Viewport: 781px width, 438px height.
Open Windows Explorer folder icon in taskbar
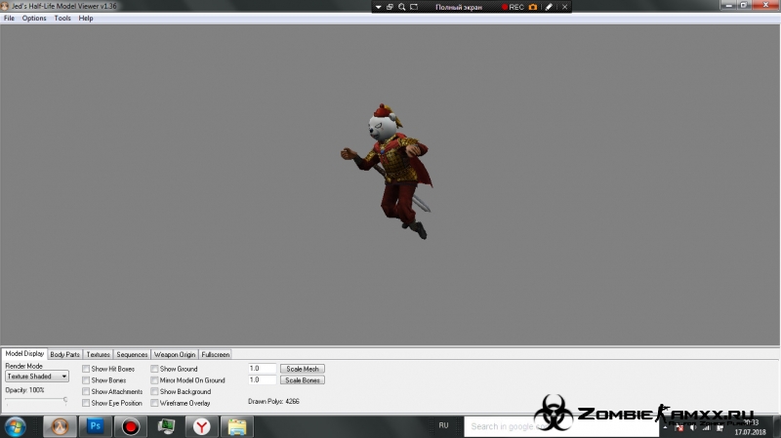point(237,426)
